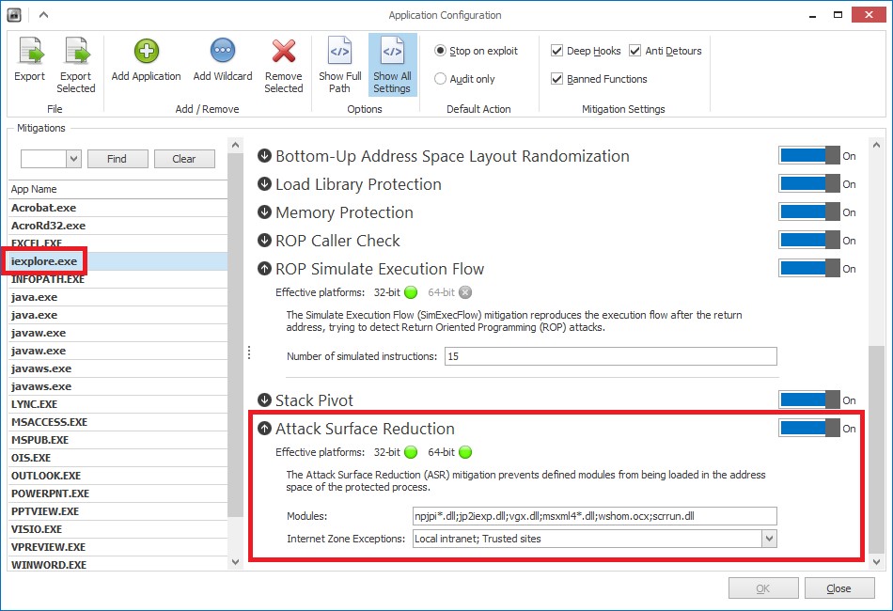
Task: Select MSACCESS.EXE in app list
Action: tap(117, 422)
